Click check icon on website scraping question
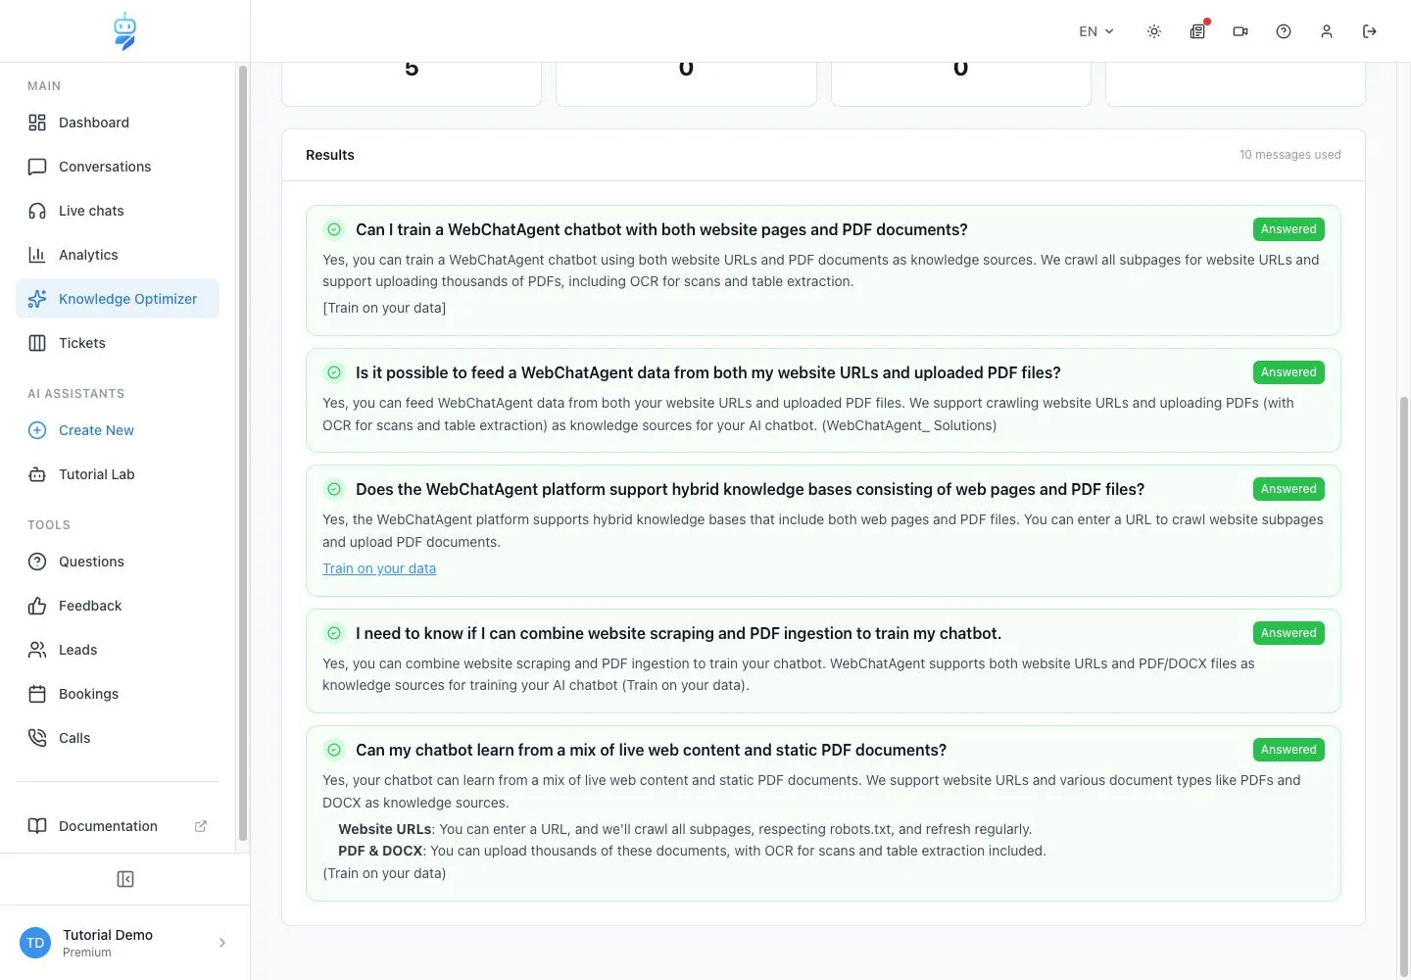The width and height of the screenshot is (1411, 980). [x=334, y=633]
